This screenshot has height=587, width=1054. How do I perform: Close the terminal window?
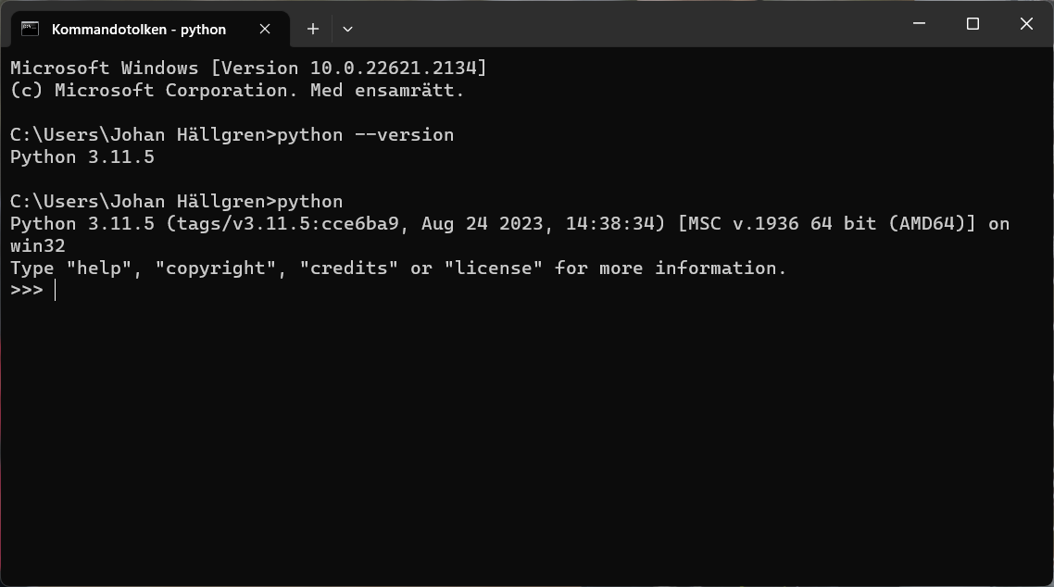tap(1026, 24)
